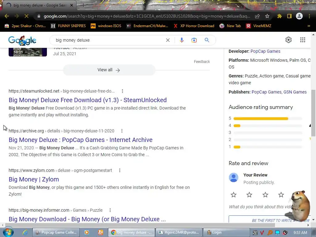Play the 18:01 video thumbnail
This screenshot has height=237, width=316.
28,52
